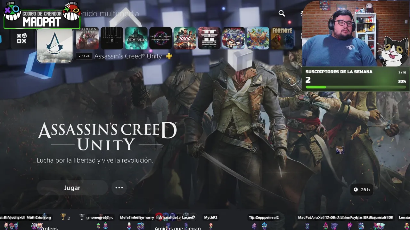Select the Toxic Commando game tile

(185, 38)
